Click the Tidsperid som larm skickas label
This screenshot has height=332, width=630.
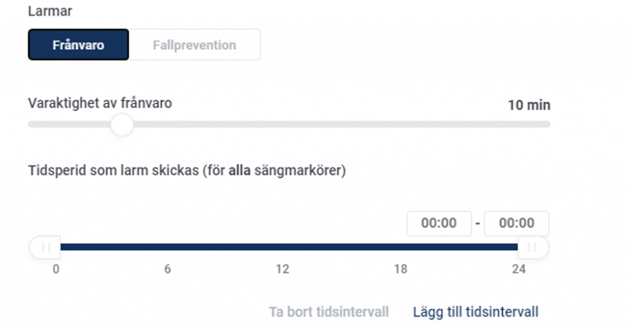[187, 171]
